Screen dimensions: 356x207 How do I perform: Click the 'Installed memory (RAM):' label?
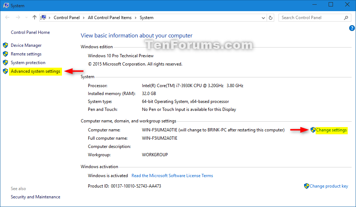click(111, 94)
